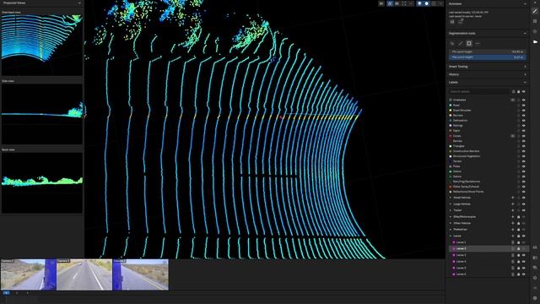Toggle visibility of all labels

523,92
